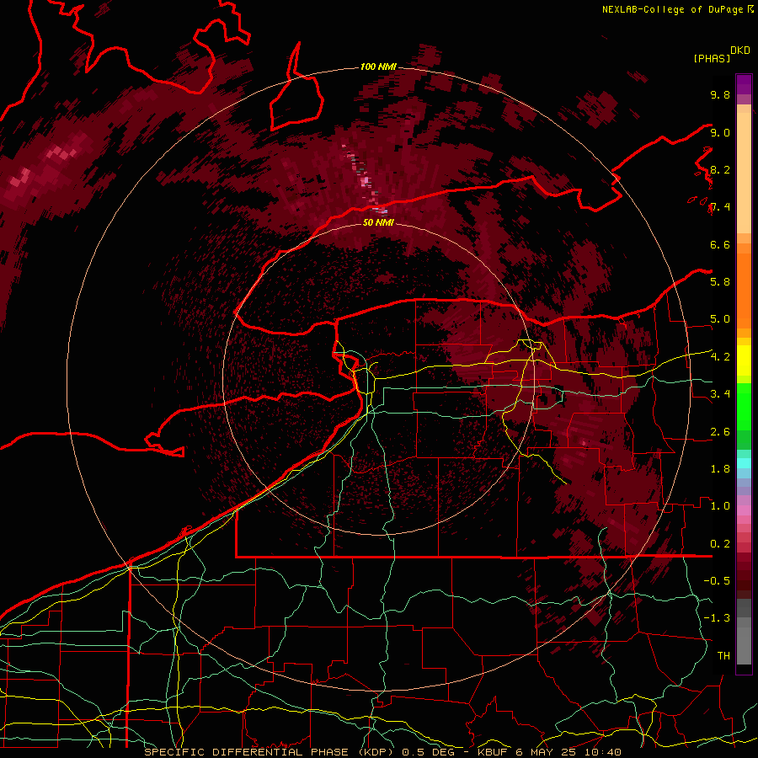The width and height of the screenshot is (758, 758).
Task: Select the 7.4 scale value
Action: (720, 207)
